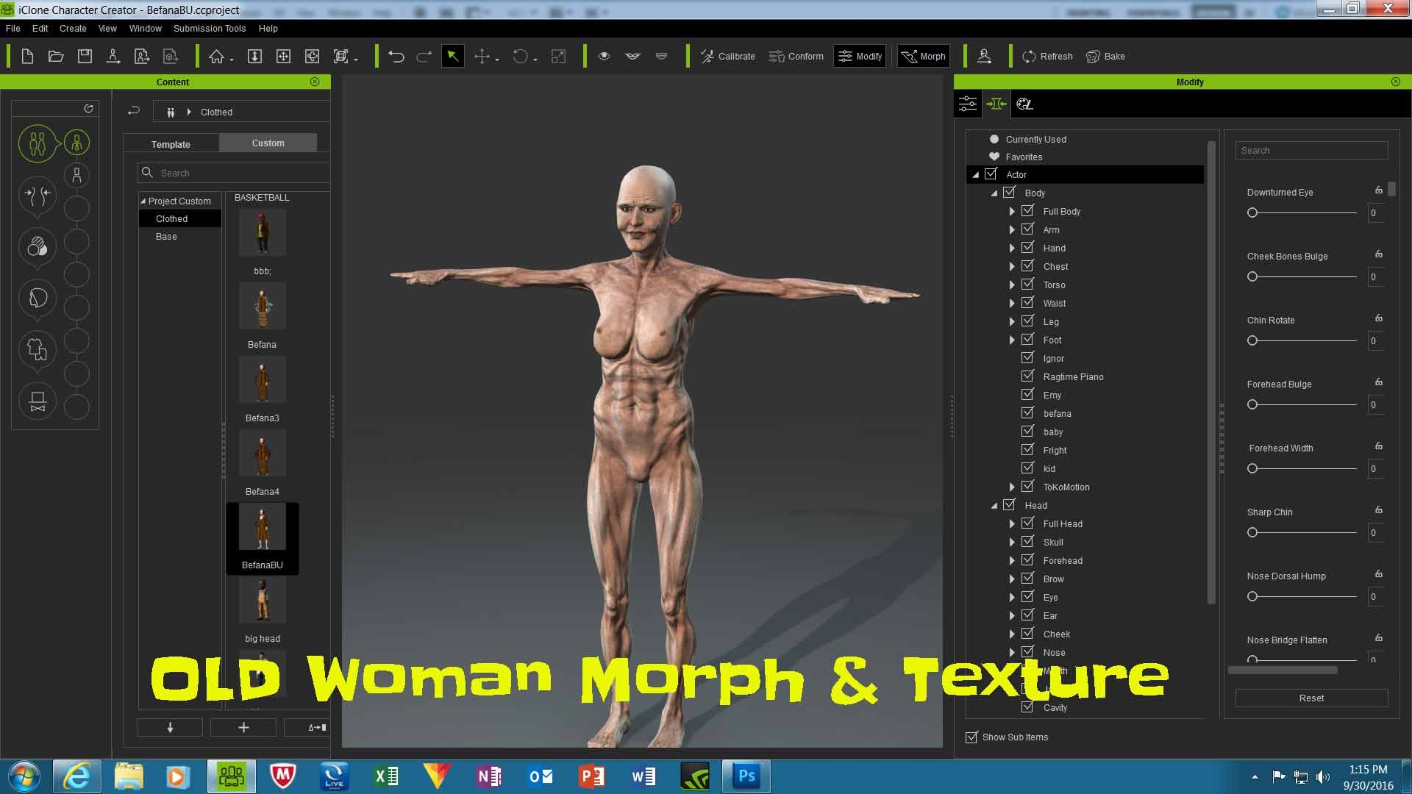This screenshot has height=794, width=1412.
Task: Expand the ToKoMotion group
Action: [1012, 487]
